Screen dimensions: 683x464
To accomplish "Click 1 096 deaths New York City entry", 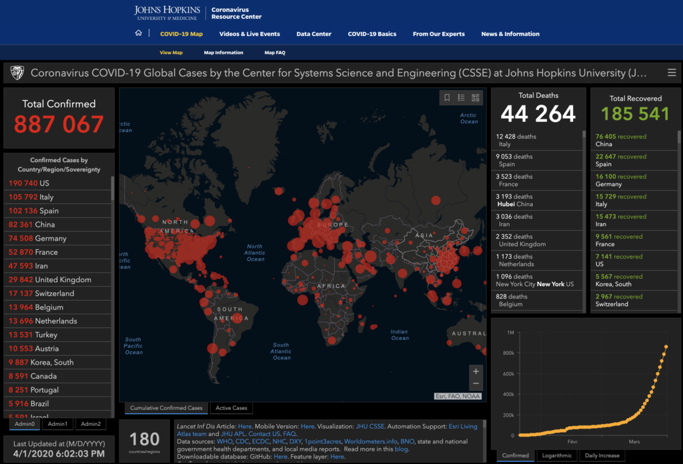I will [537, 280].
